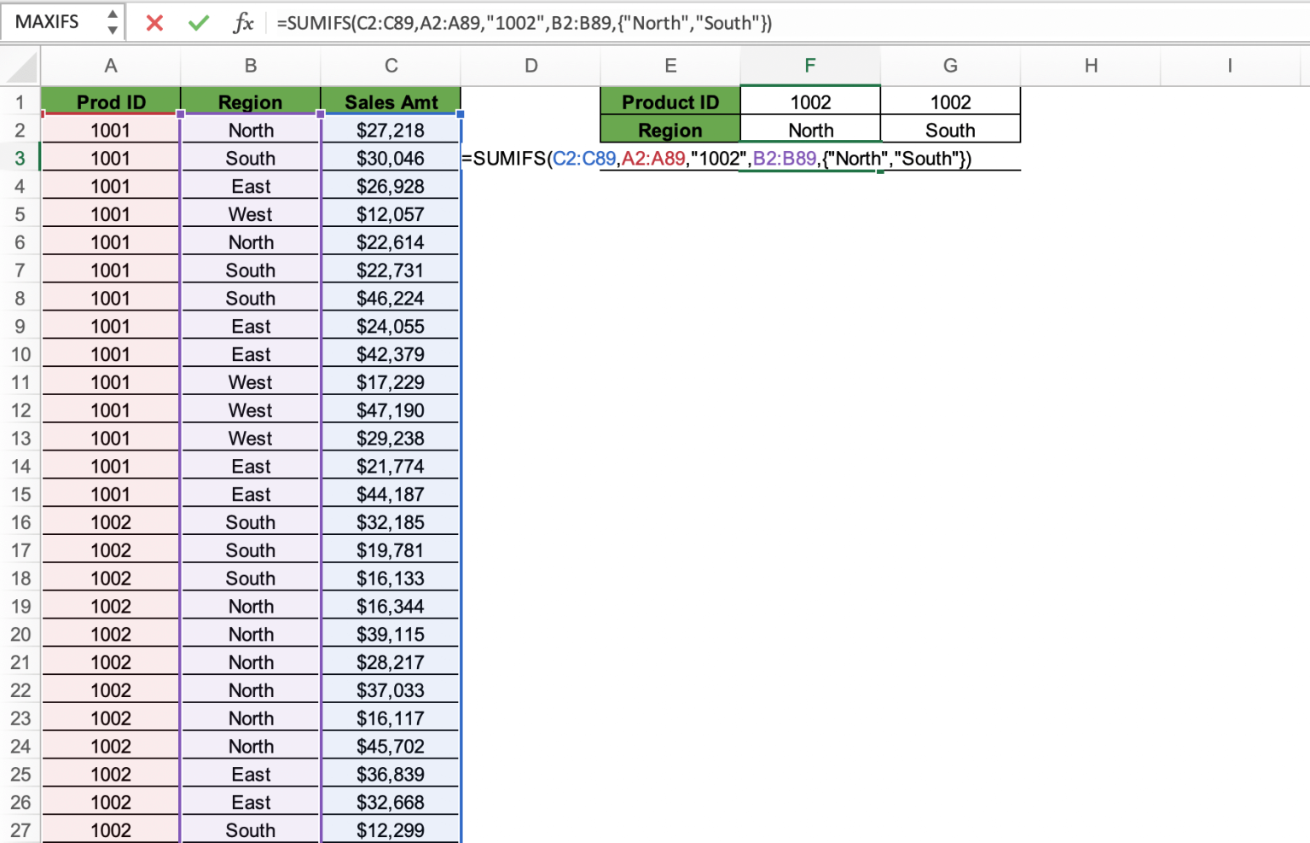Select cell F2 containing North
Viewport: 1310px width, 843px height.
(x=809, y=130)
